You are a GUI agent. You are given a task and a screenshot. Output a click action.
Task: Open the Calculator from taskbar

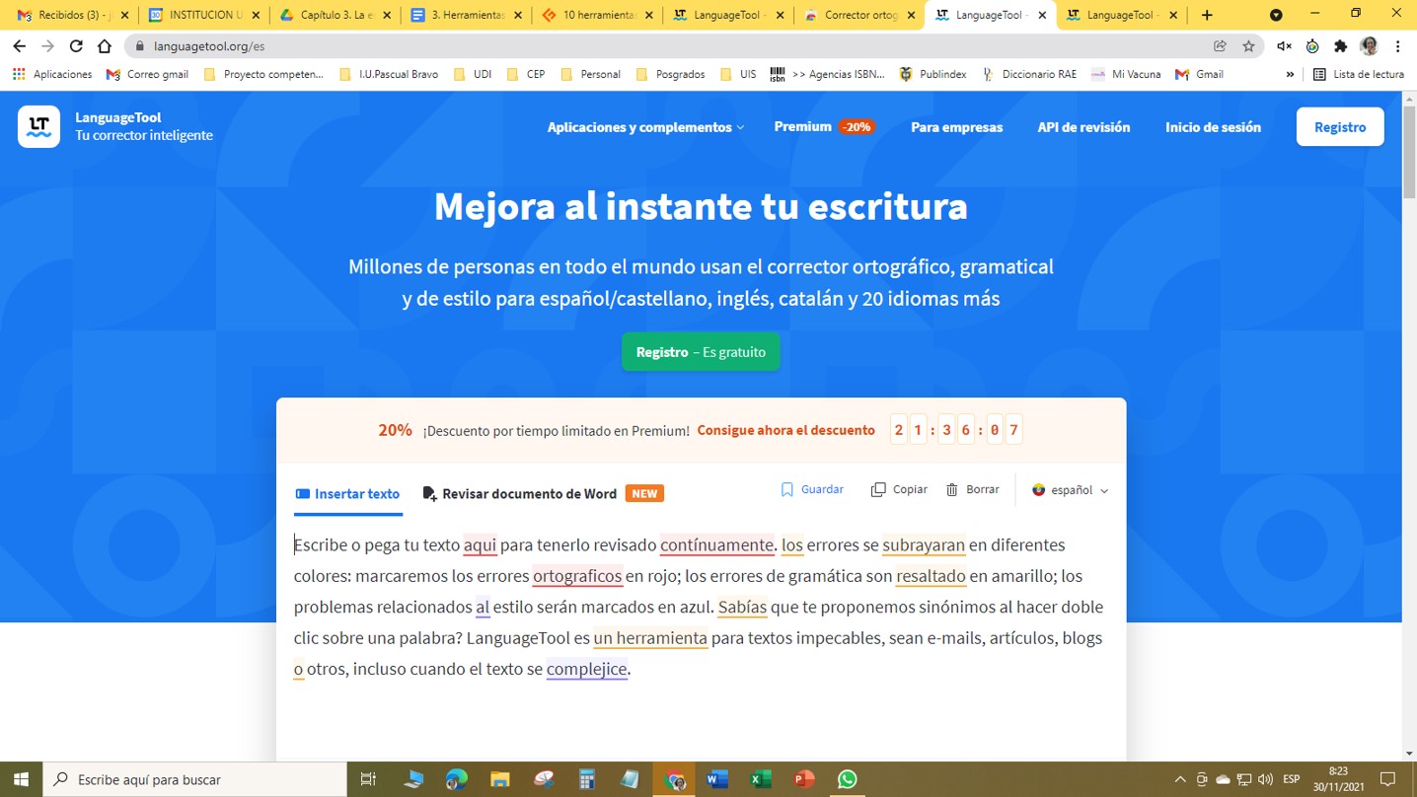[587, 779]
